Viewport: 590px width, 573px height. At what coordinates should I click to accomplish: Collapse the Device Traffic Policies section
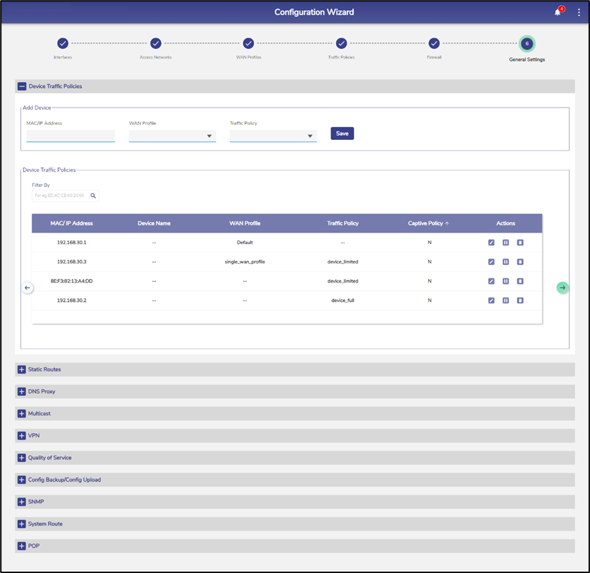coord(22,87)
